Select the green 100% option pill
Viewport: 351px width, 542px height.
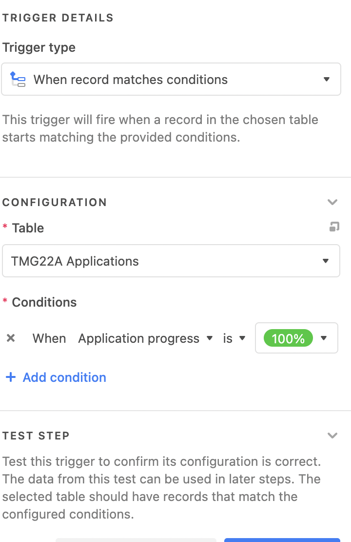click(x=288, y=338)
